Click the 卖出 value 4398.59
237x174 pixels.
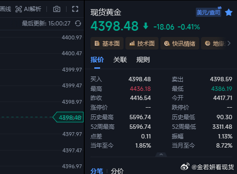pos(221,79)
